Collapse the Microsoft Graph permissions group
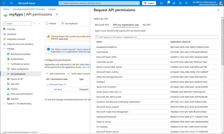The image size is (224, 134). click(x=47, y=84)
